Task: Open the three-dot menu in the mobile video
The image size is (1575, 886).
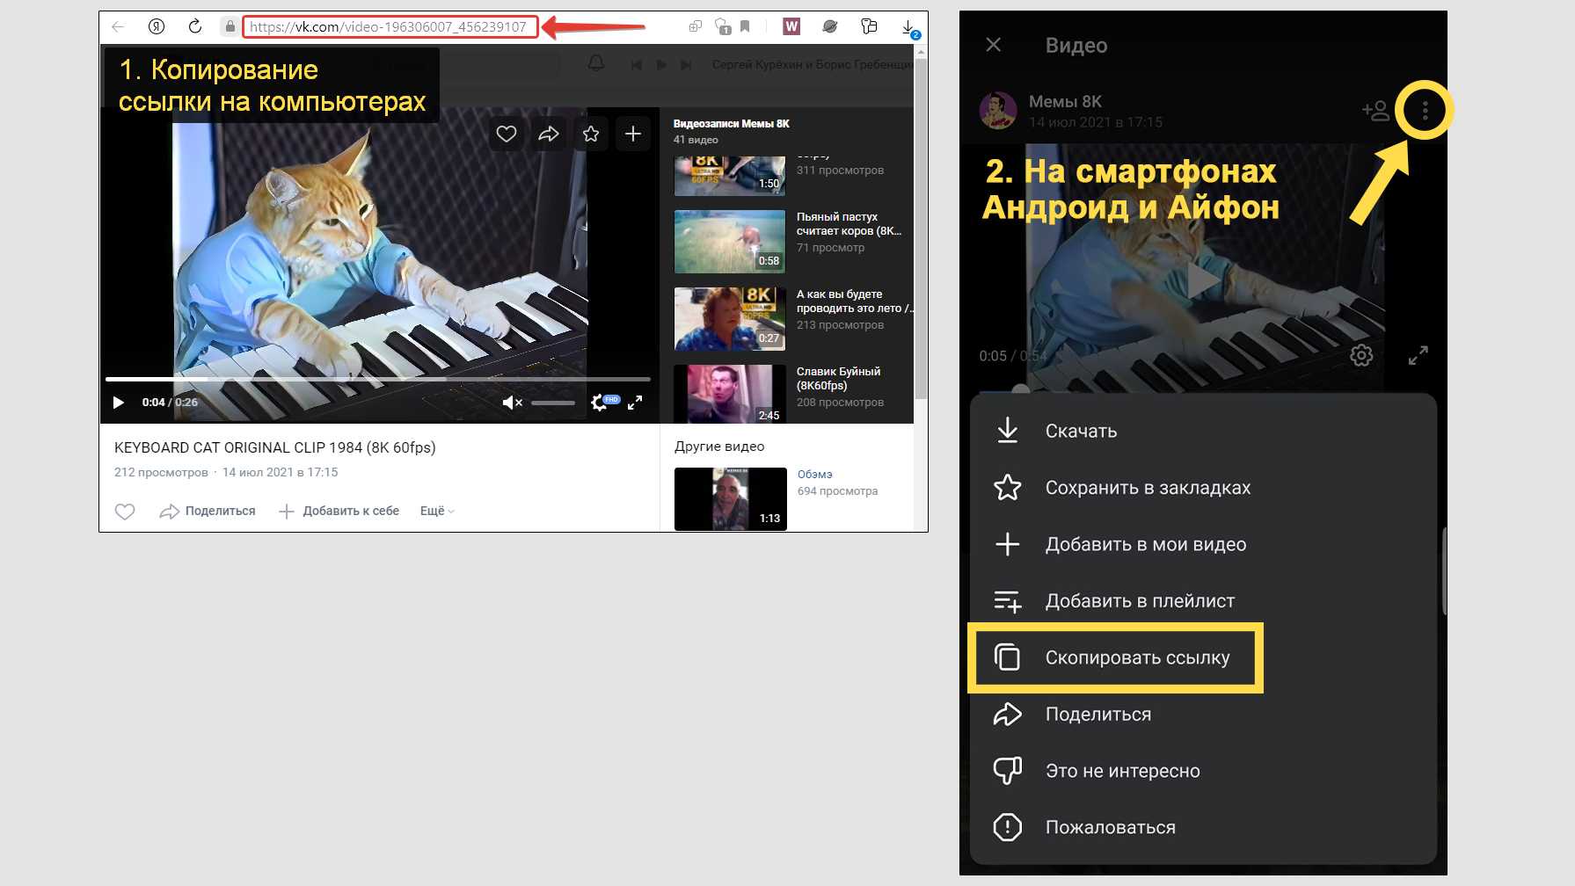Action: pos(1425,110)
